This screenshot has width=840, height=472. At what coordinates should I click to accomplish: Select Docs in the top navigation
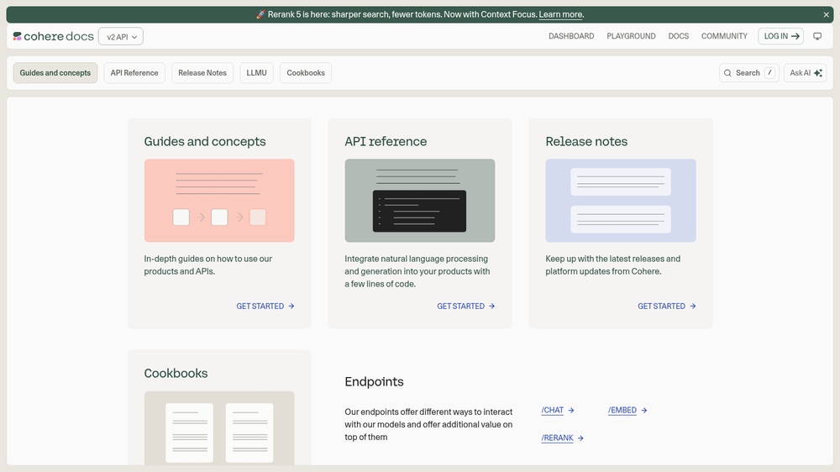click(x=678, y=36)
